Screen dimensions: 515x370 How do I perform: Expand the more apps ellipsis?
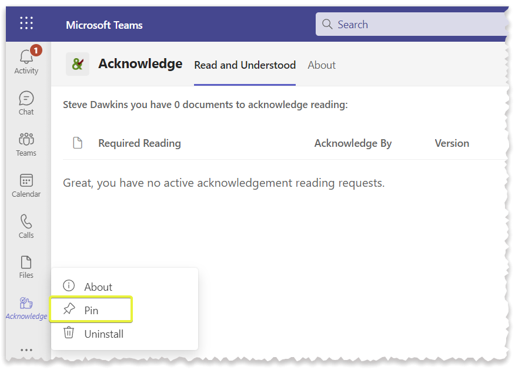[x=26, y=350]
